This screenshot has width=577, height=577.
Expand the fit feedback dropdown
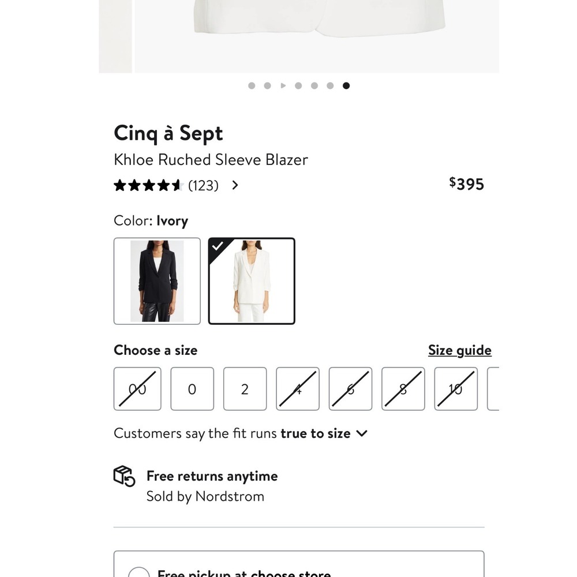click(x=362, y=433)
